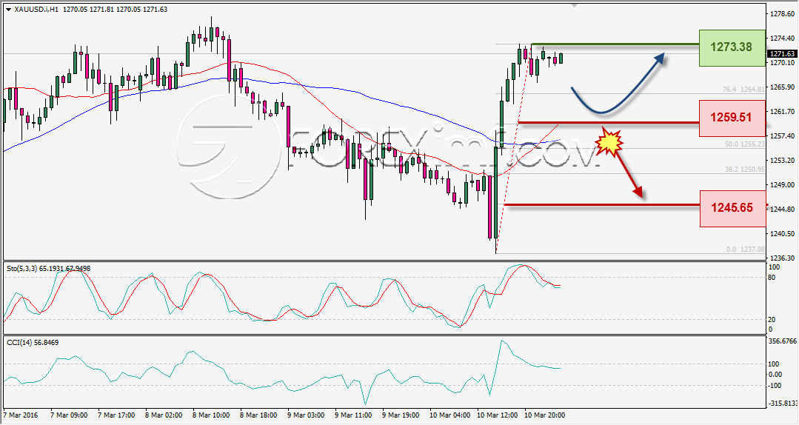Click the 38.2 Fibonacci level 1250.95 label

point(745,169)
